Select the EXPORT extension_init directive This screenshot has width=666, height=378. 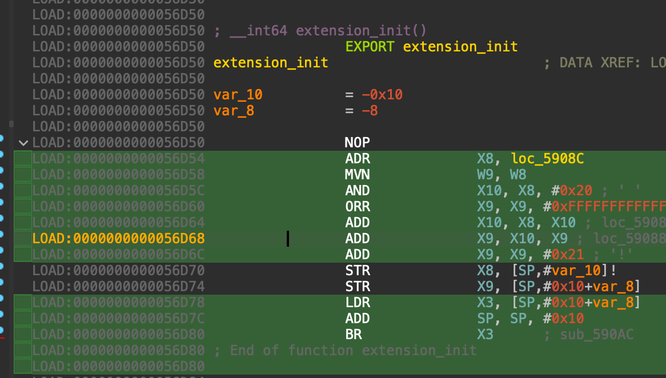click(x=431, y=47)
